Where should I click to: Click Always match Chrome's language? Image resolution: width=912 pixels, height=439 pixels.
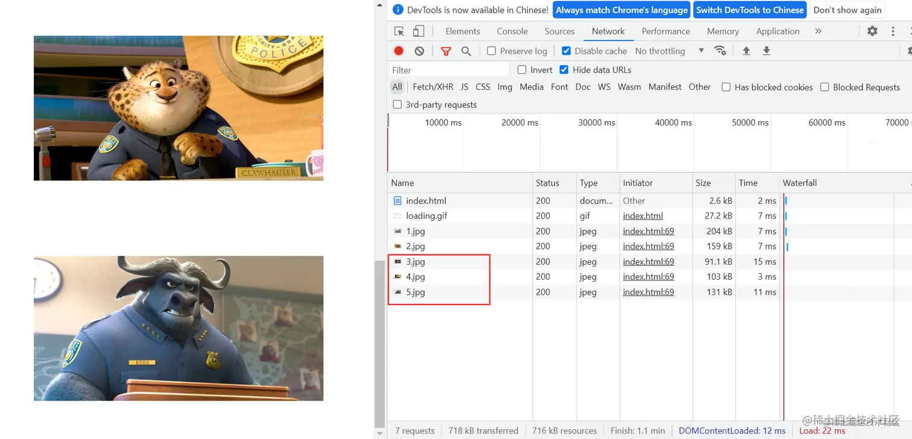click(x=621, y=10)
